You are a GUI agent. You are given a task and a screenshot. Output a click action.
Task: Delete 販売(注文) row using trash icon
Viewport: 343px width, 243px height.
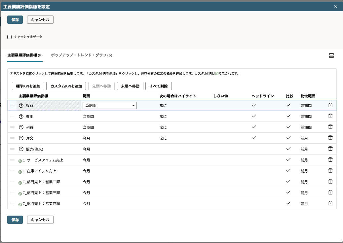[x=330, y=149]
